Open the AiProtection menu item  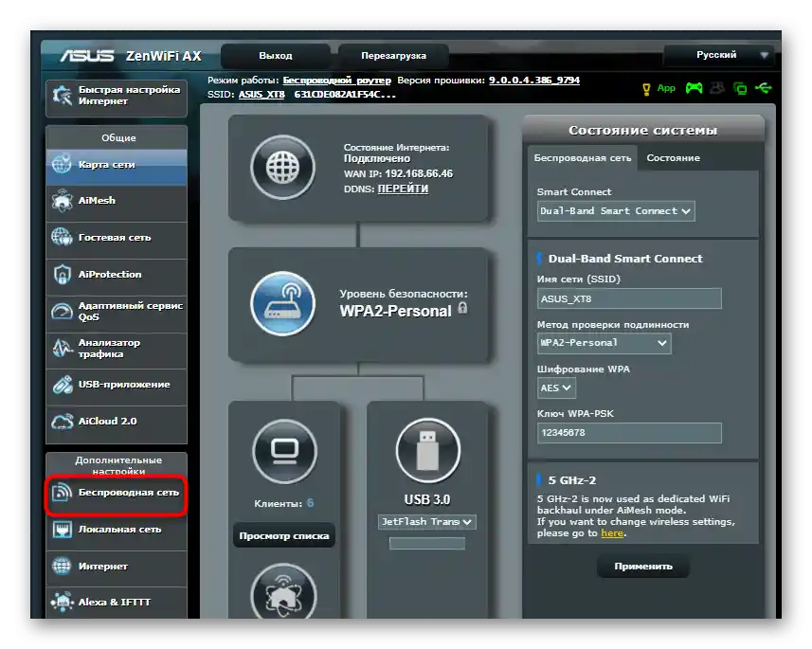click(117, 277)
